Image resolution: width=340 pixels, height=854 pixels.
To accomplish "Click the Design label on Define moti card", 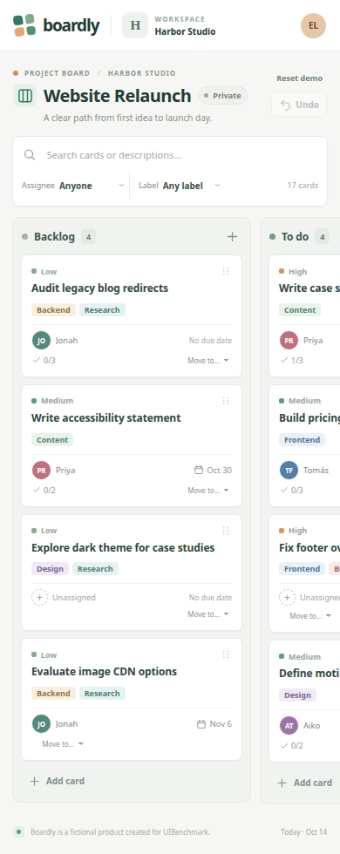I will [x=297, y=695].
